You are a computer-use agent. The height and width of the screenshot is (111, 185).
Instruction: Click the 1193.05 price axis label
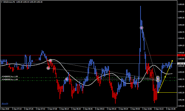tap(181, 72)
